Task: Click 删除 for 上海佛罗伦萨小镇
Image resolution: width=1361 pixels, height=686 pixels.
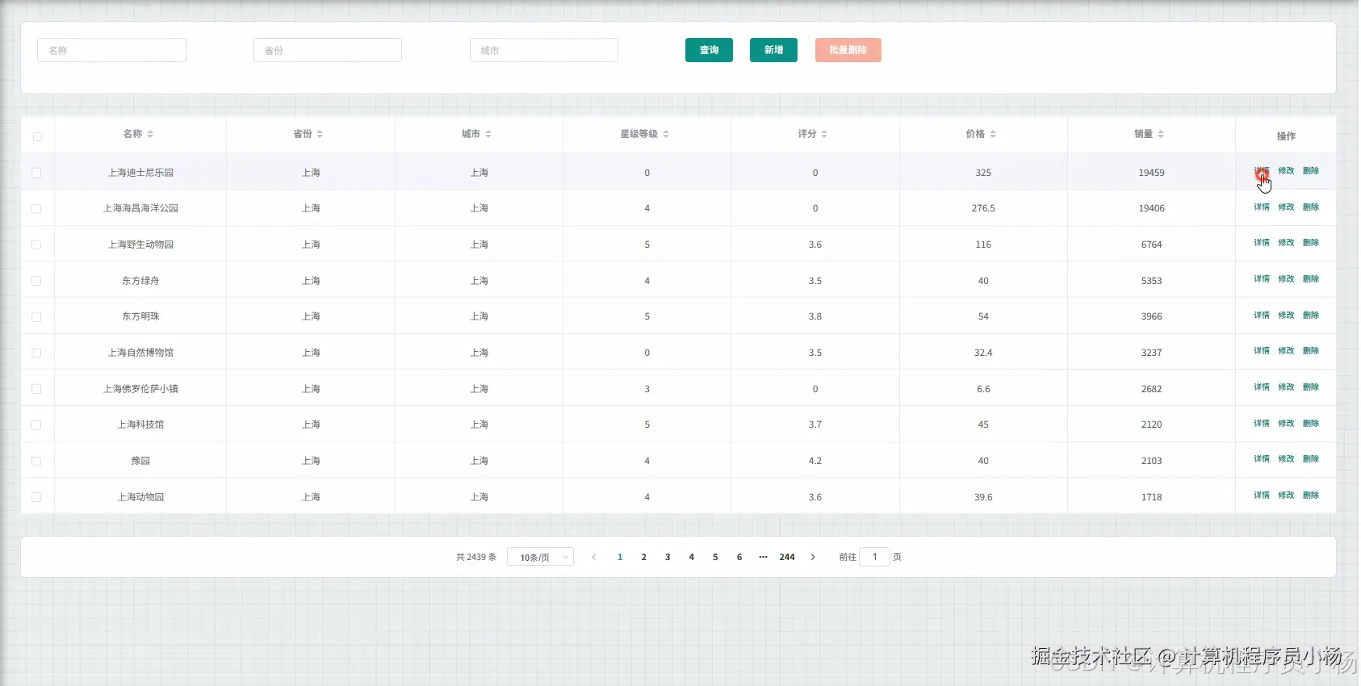Action: tap(1311, 387)
